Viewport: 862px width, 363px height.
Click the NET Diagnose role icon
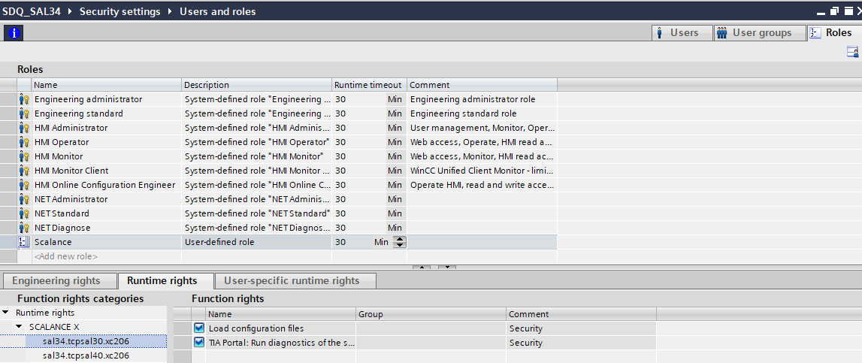pyautogui.click(x=24, y=228)
